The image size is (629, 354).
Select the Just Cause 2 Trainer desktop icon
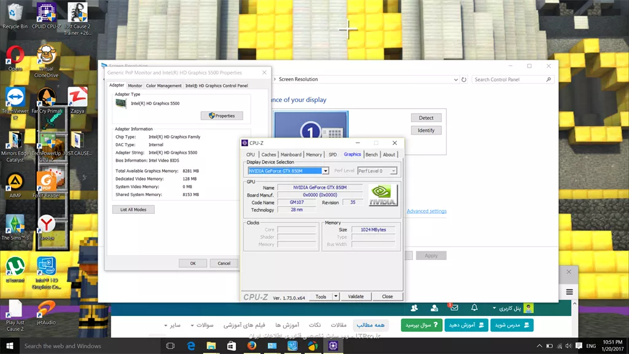77,19
